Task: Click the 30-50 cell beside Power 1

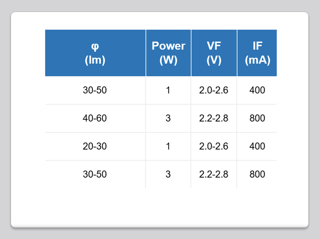Action: click(x=95, y=90)
